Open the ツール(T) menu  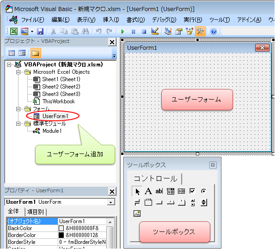[220, 20]
